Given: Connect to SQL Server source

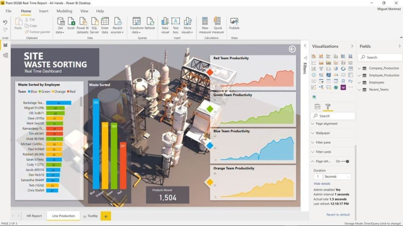Looking at the screenshot, I should pyautogui.click(x=94, y=25).
